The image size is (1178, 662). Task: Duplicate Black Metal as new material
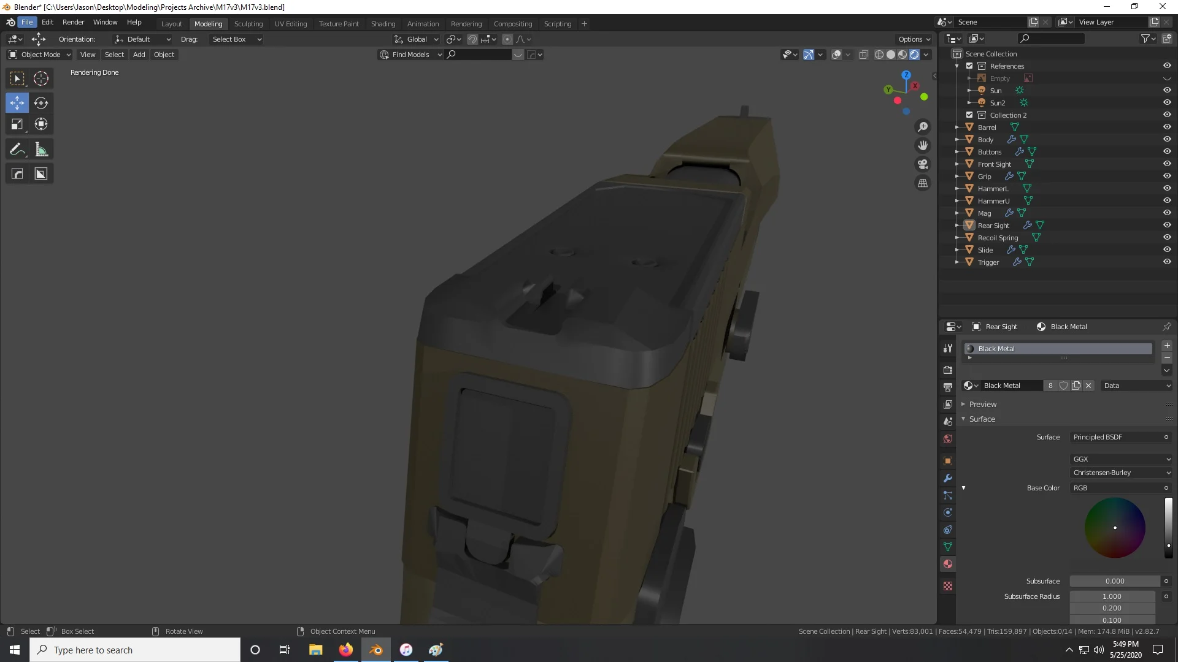coord(1076,386)
